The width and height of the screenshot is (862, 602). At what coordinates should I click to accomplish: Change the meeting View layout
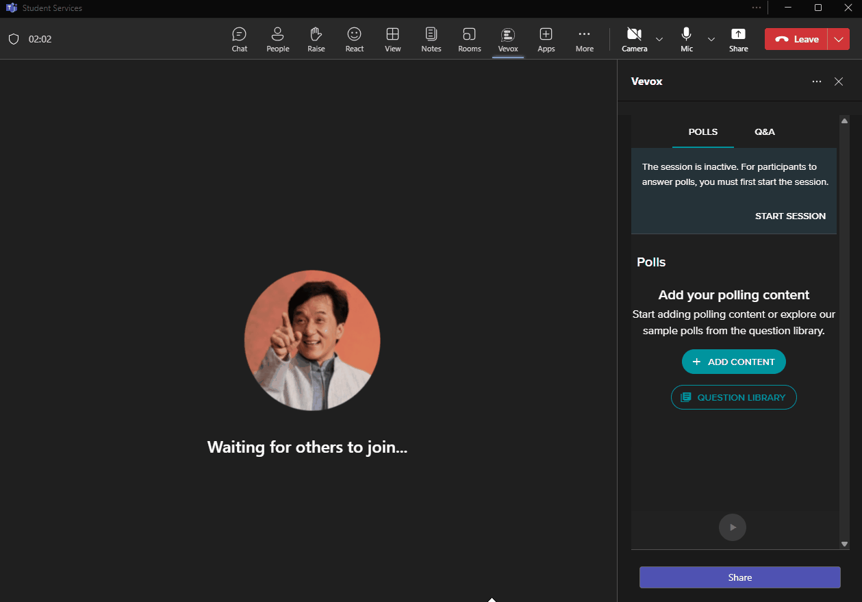[x=393, y=39]
